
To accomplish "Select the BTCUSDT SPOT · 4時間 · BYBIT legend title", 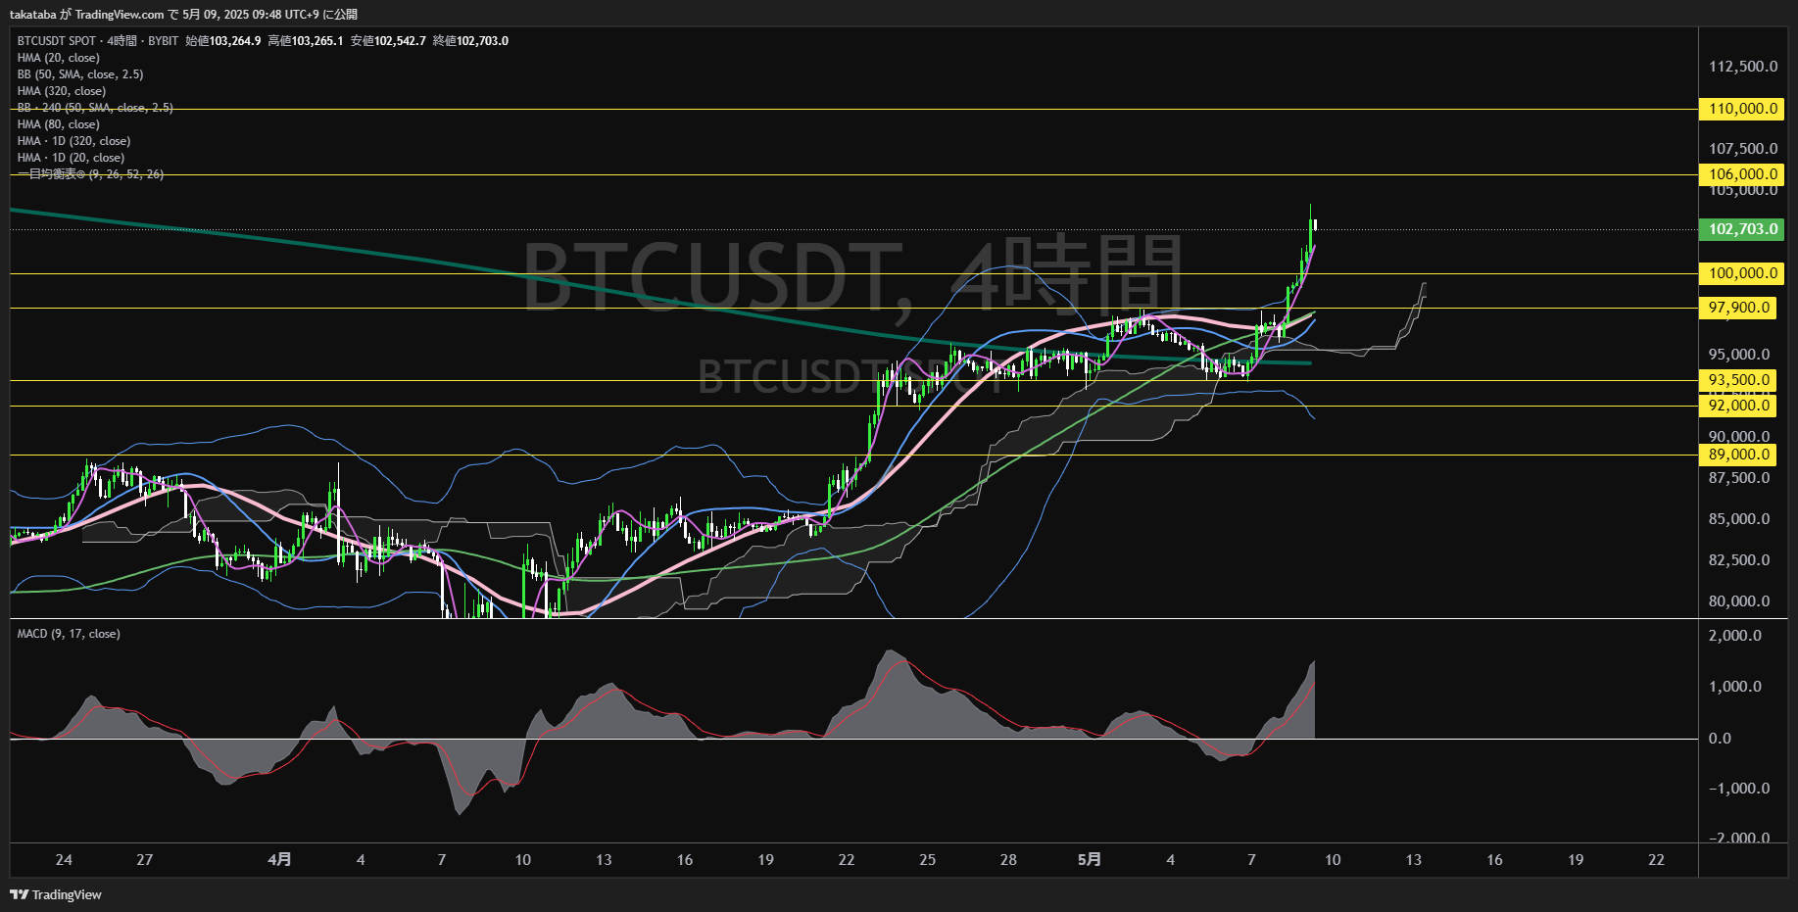I will click(x=98, y=41).
